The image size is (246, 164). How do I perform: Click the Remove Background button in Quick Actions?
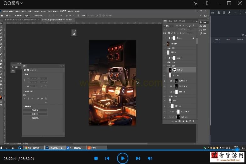(x=35, y=110)
